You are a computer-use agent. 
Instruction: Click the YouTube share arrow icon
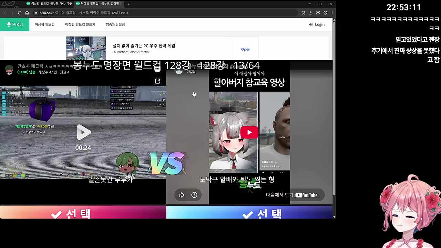(182, 195)
